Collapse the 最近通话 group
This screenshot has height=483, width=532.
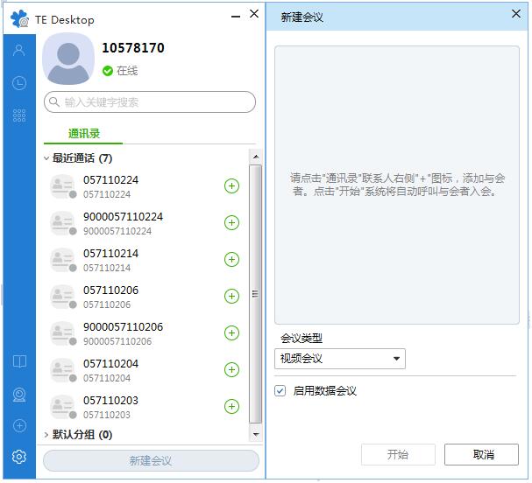point(46,158)
